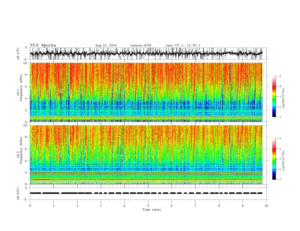Select the "start UT = 12:30:1" label
Screen dimensions: 300x231
click(x=183, y=45)
